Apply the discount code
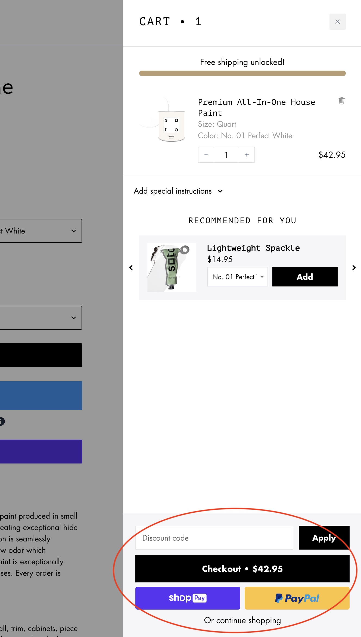 point(324,538)
